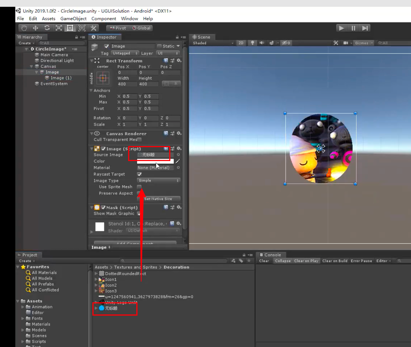Select the Rotate tool
The height and width of the screenshot is (347, 411).
47,28
